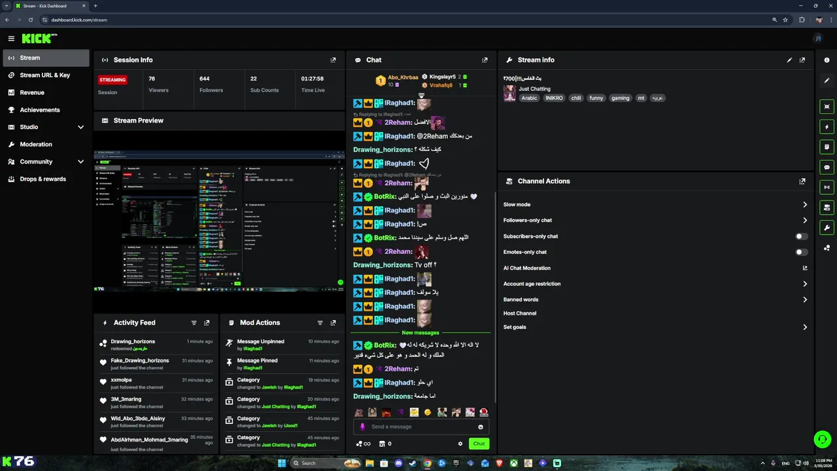837x471 pixels.
Task: Open the Achievements page
Action: pos(46,110)
